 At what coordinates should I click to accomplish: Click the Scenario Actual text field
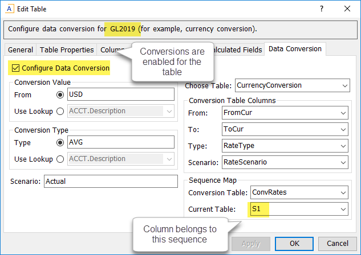tap(111, 182)
